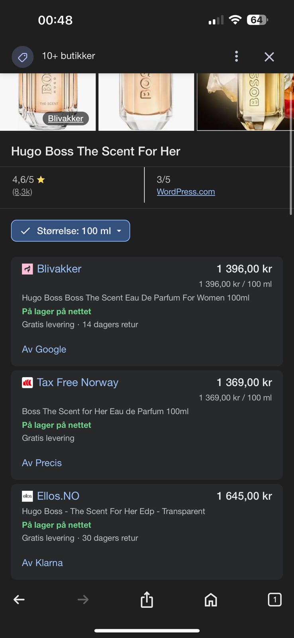Tap the browser forward arrow
Screen dimensions: 294x638
point(83,599)
